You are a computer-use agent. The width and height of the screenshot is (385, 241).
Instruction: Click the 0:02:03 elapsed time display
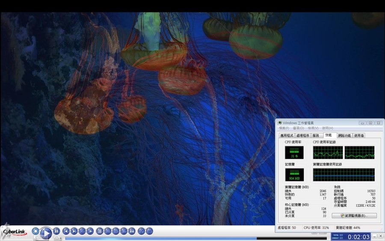(358, 237)
